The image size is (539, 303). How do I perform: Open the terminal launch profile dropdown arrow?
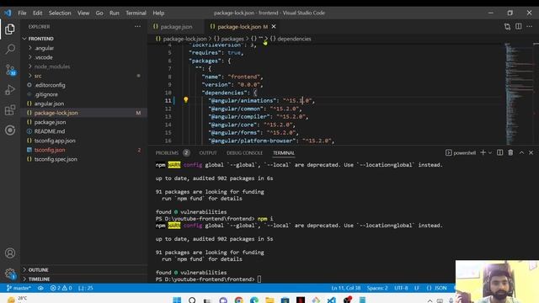coord(490,152)
